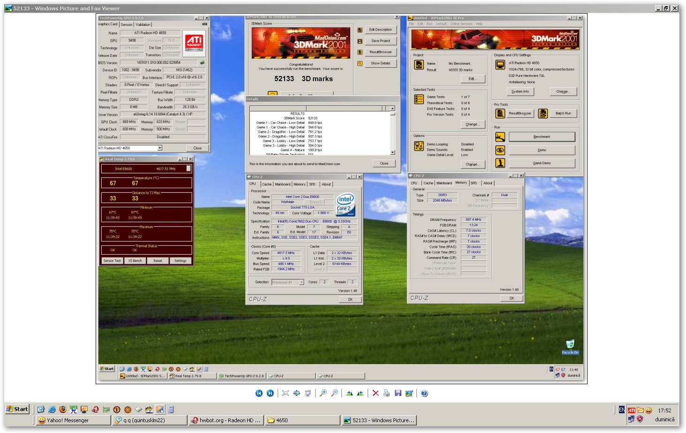Rotate the picture clockwise
Viewport: 686px width, 433px height.
[349, 393]
